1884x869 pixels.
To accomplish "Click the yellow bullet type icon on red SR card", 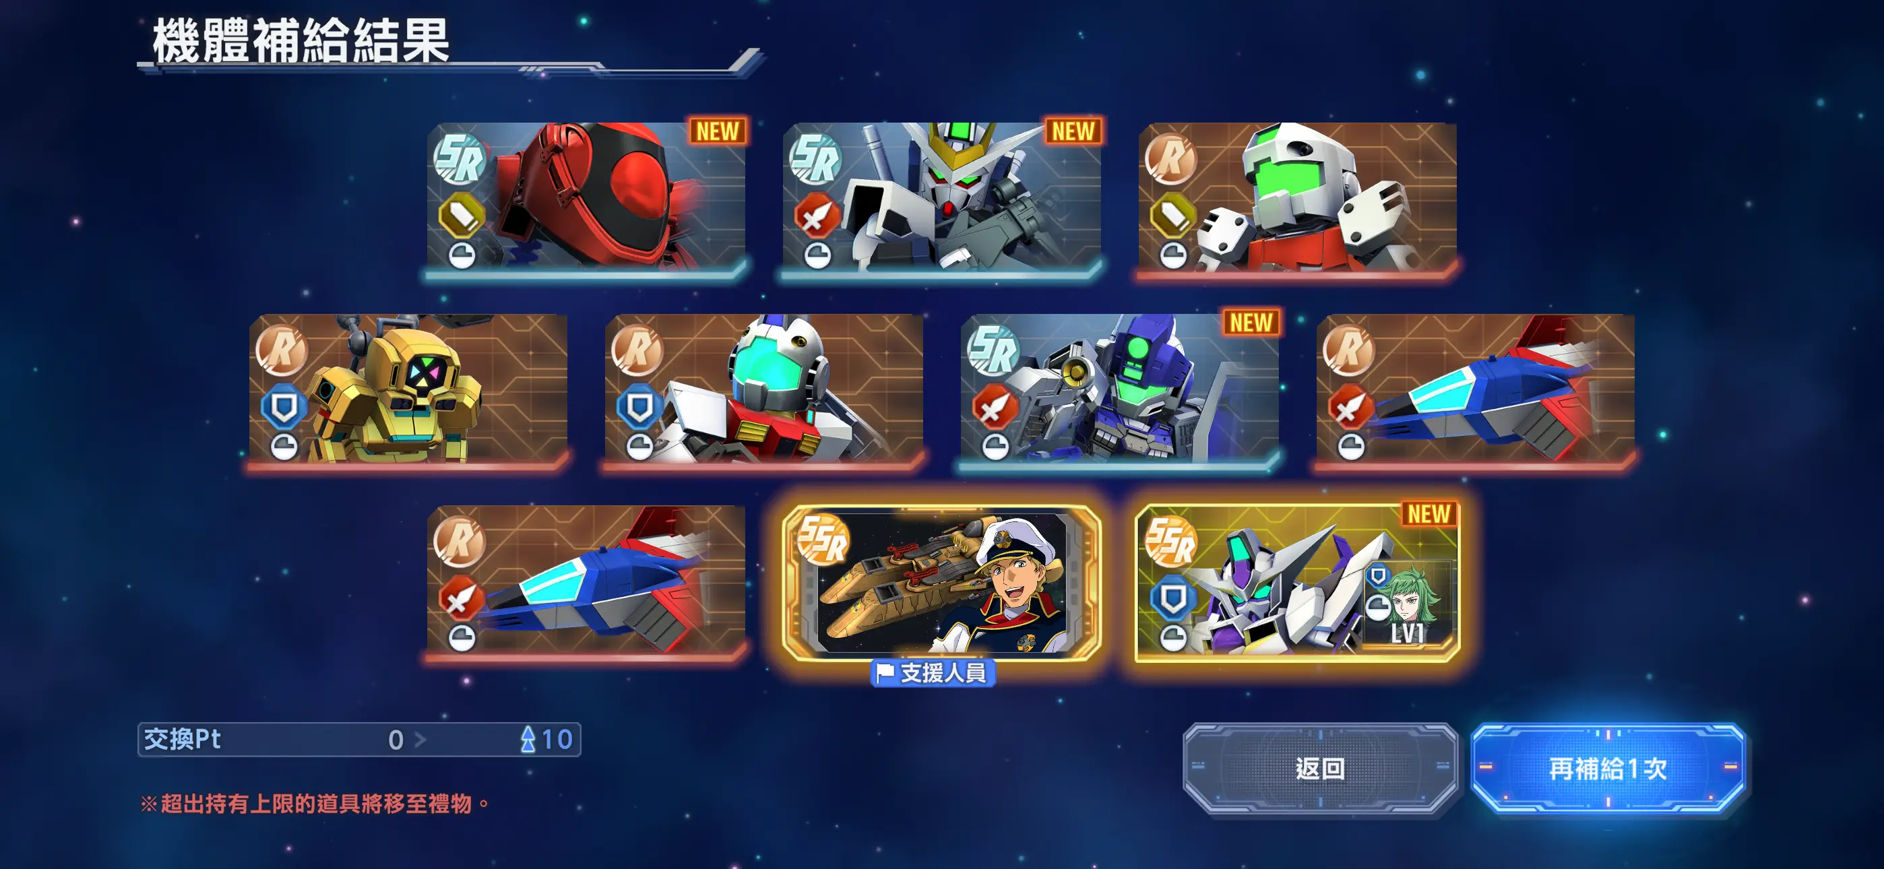I will tap(461, 215).
